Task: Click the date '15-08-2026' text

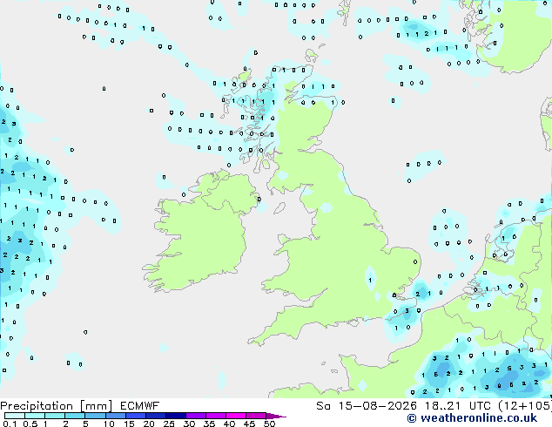Action: click(x=377, y=406)
